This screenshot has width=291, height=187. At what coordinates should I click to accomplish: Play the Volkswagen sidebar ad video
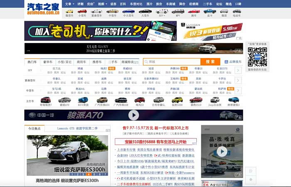222,151
